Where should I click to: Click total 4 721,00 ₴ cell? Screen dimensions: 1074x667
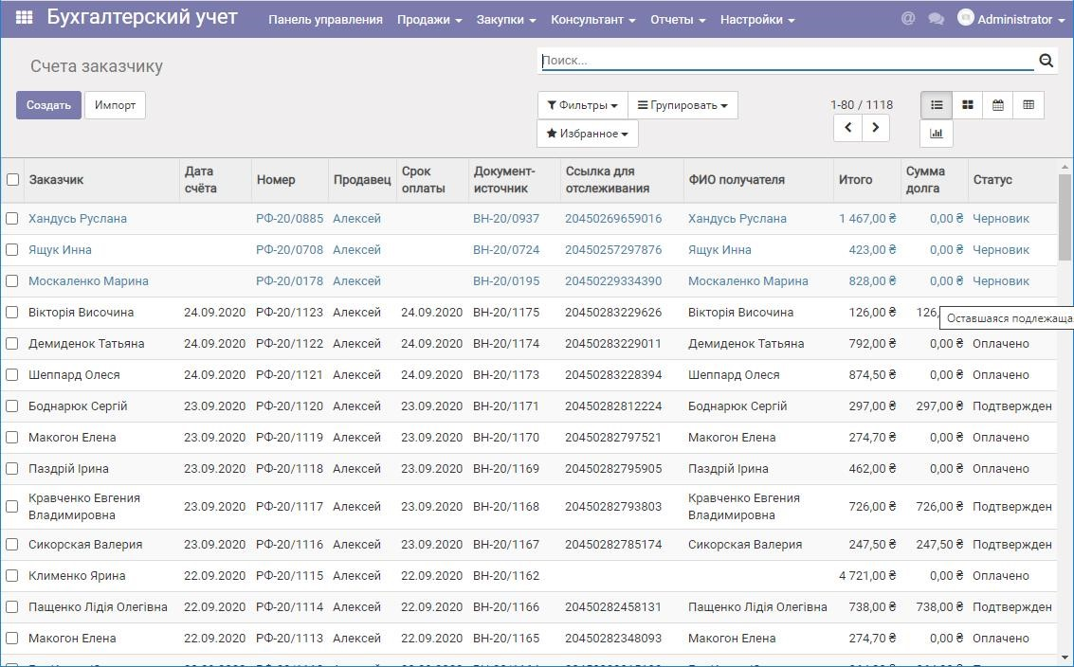pyautogui.click(x=867, y=576)
